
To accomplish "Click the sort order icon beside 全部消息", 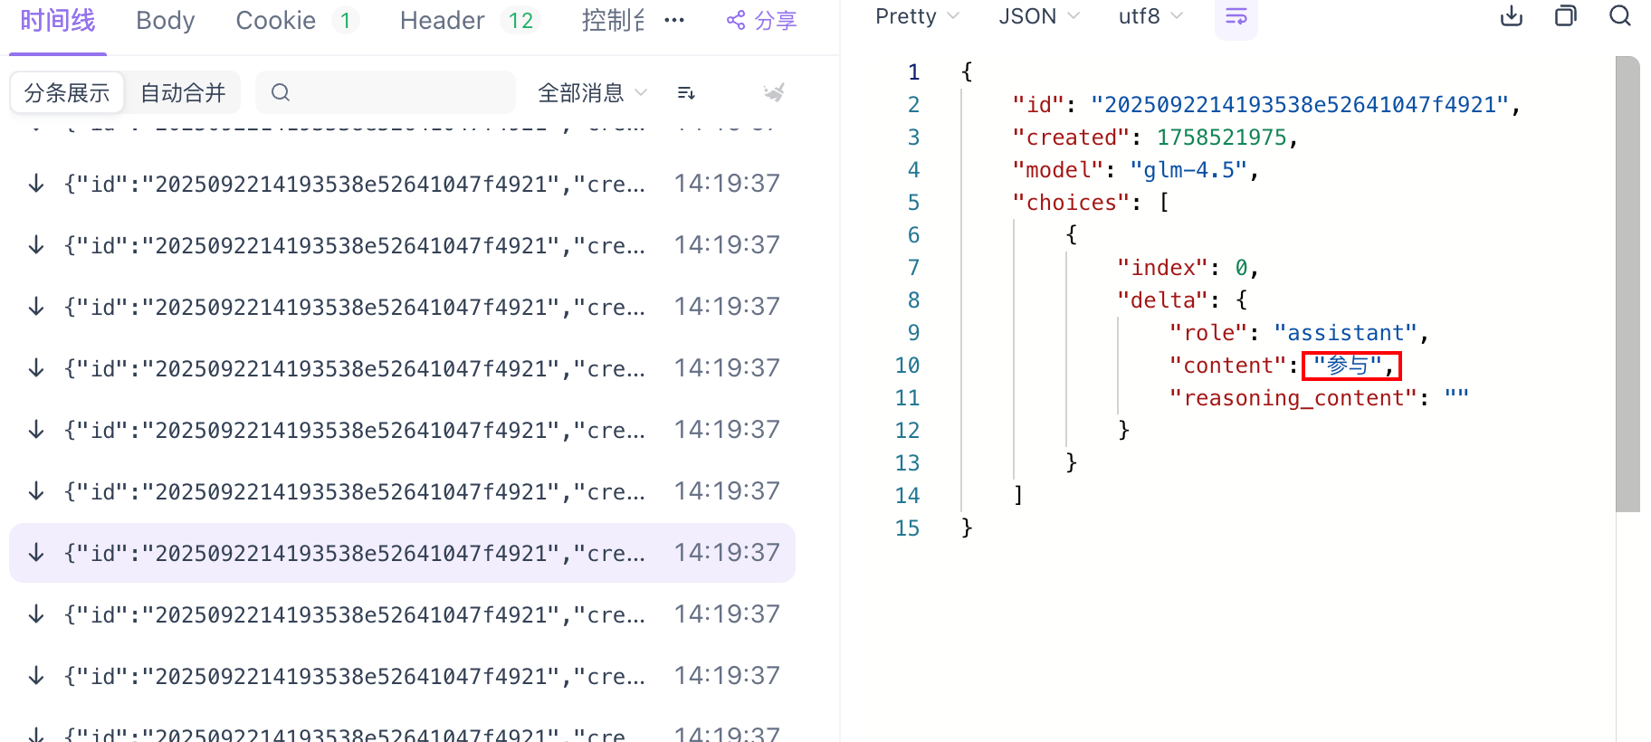I will [x=686, y=92].
